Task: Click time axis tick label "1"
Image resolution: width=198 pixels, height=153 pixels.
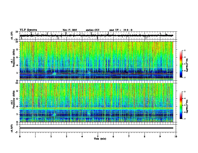Action: (35, 136)
